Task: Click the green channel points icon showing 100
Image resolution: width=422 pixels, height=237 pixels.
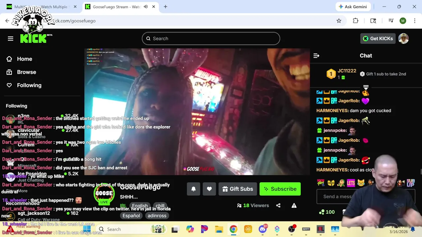Action: 322,212
